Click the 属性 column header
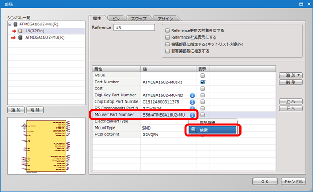Screen dimensions: 313x192 coord(116,69)
